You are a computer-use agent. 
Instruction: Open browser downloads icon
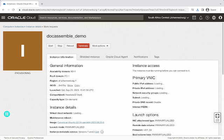(x=197, y=10)
